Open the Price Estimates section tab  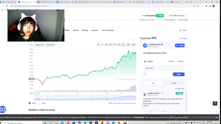click(108, 30)
